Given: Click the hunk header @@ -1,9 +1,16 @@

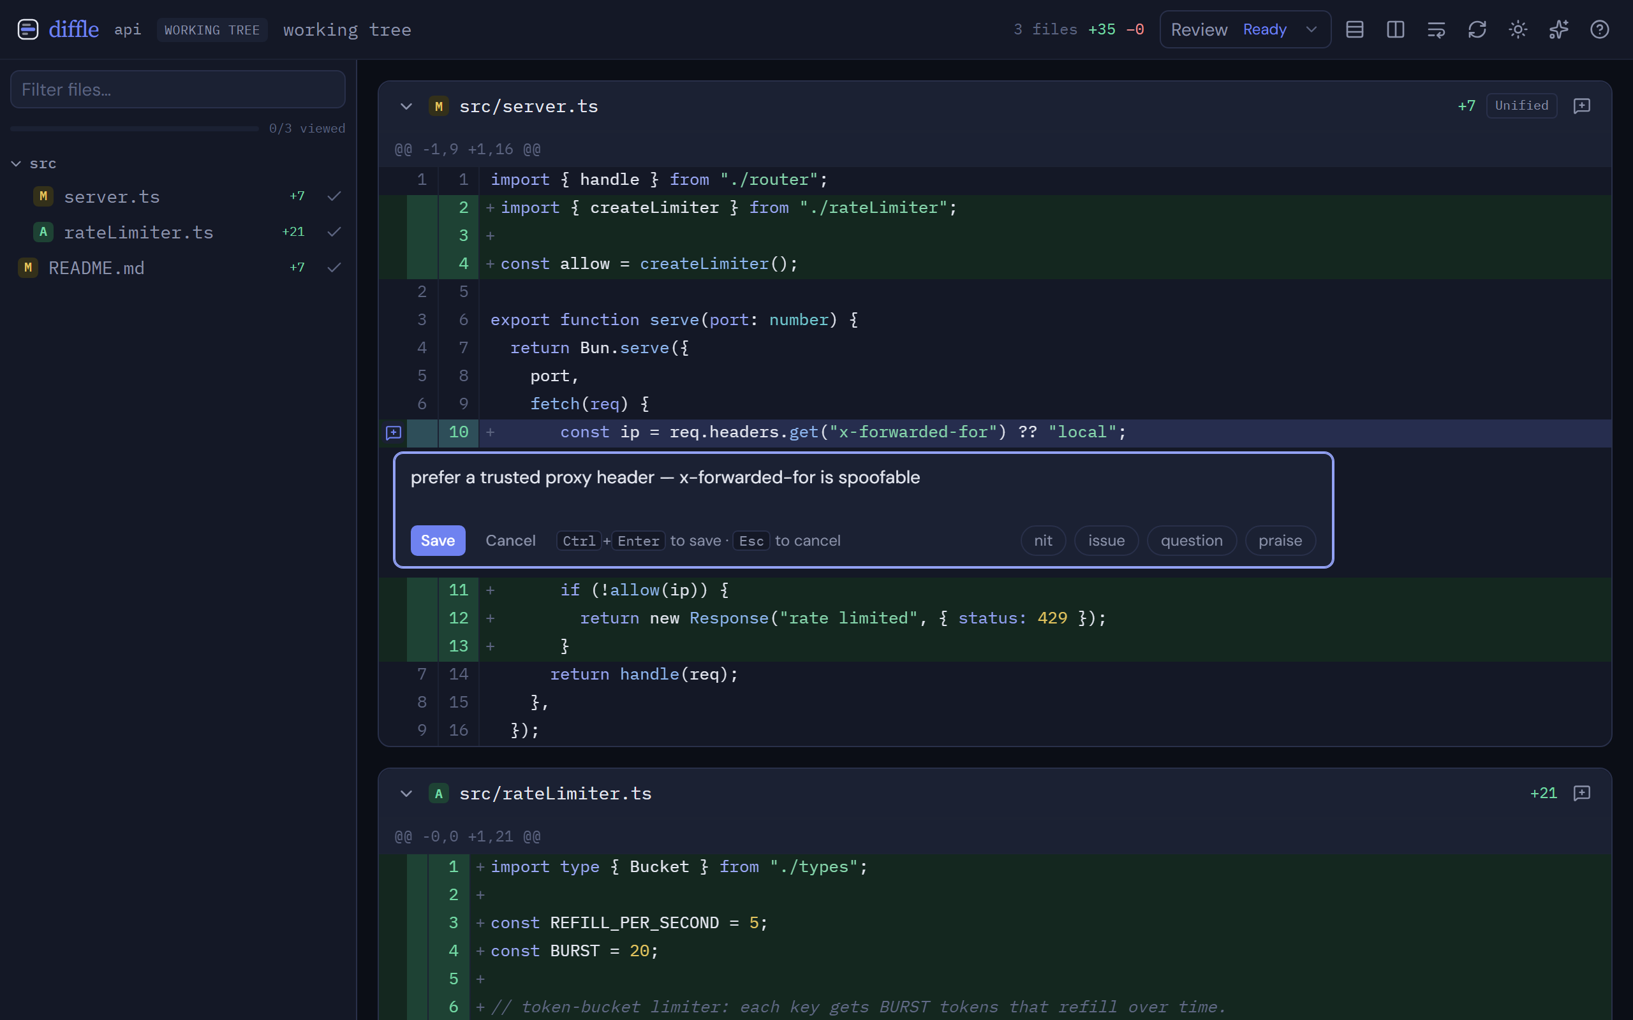Looking at the screenshot, I should 468,150.
